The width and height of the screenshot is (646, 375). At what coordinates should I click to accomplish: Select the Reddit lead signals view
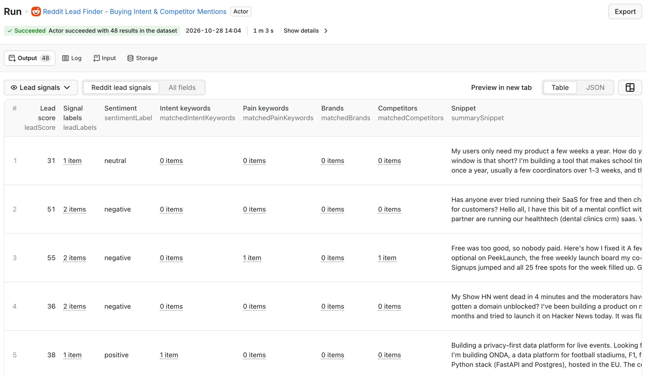[121, 87]
